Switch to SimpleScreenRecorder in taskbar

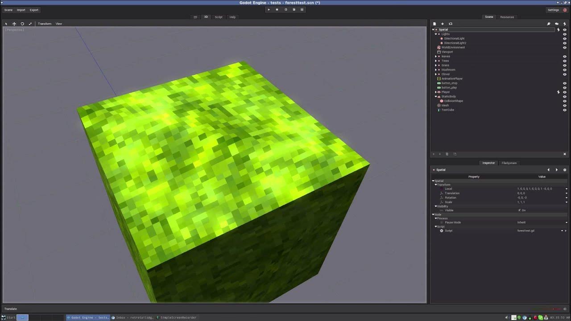coord(176,317)
